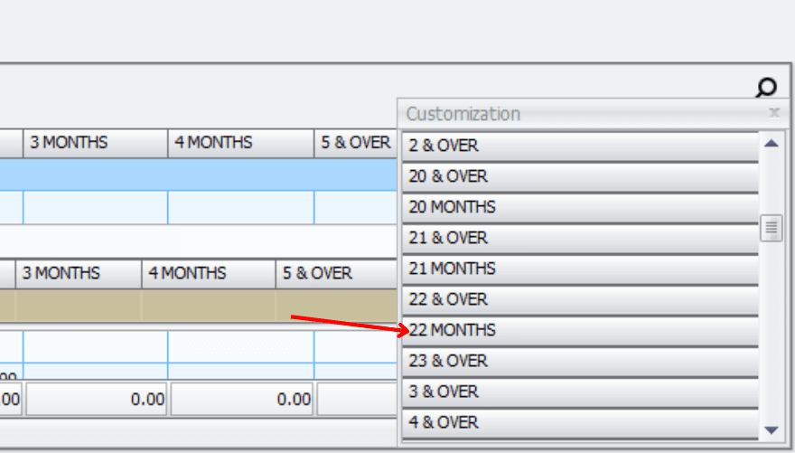Select the "4 & OVER" column item
The width and height of the screenshot is (795, 453).
580,422
